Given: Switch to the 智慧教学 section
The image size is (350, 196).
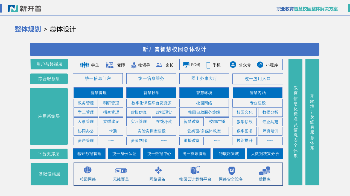Looking at the screenshot, I should click(x=151, y=93).
